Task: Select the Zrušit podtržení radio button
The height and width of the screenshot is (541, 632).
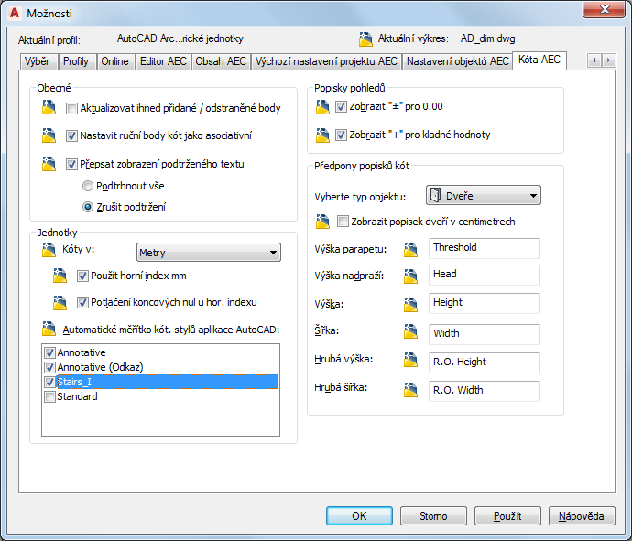Action: click(x=87, y=207)
